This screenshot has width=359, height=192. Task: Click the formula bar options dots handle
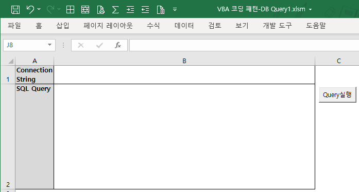63,45
